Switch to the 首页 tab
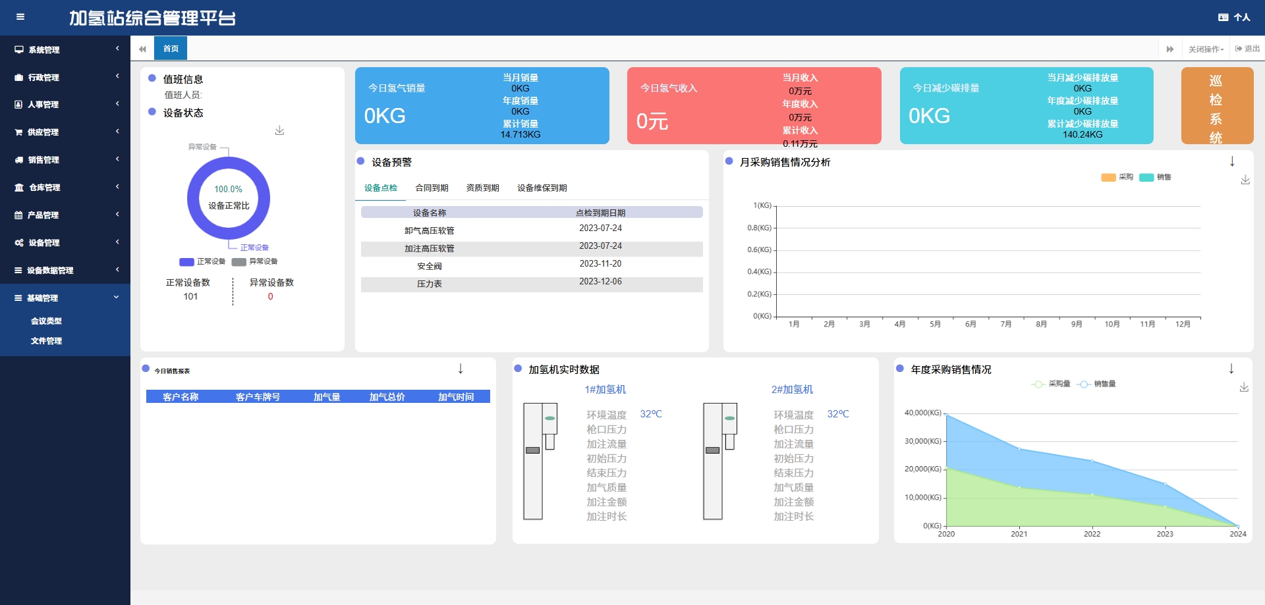The height and width of the screenshot is (605, 1265). pyautogui.click(x=171, y=49)
